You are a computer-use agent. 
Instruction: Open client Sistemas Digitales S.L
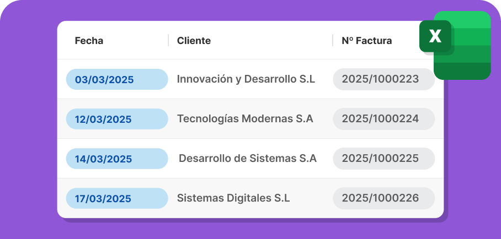pos(233,198)
